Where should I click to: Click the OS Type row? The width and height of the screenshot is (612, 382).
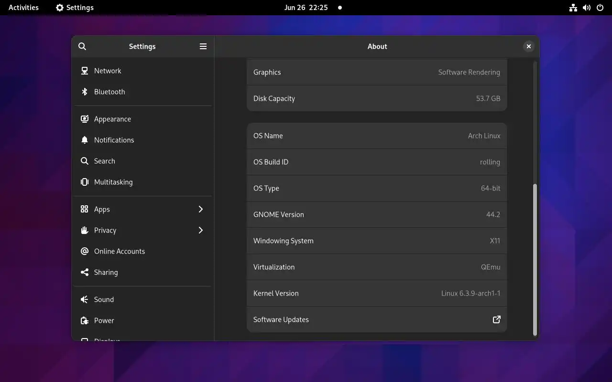377,188
